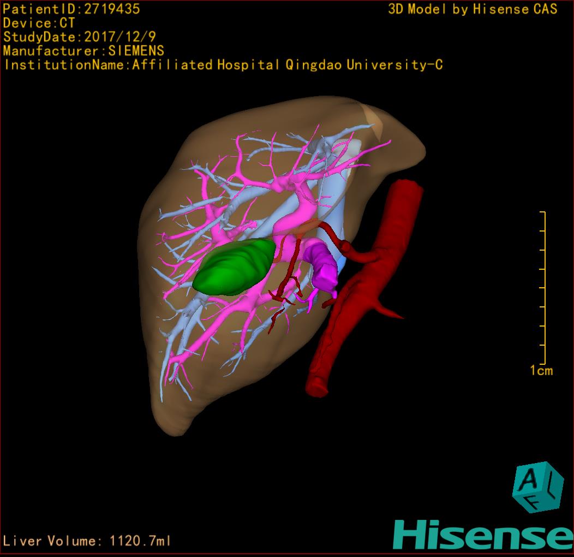Click '3D Model by Hisense CAS' caption

tap(473, 9)
